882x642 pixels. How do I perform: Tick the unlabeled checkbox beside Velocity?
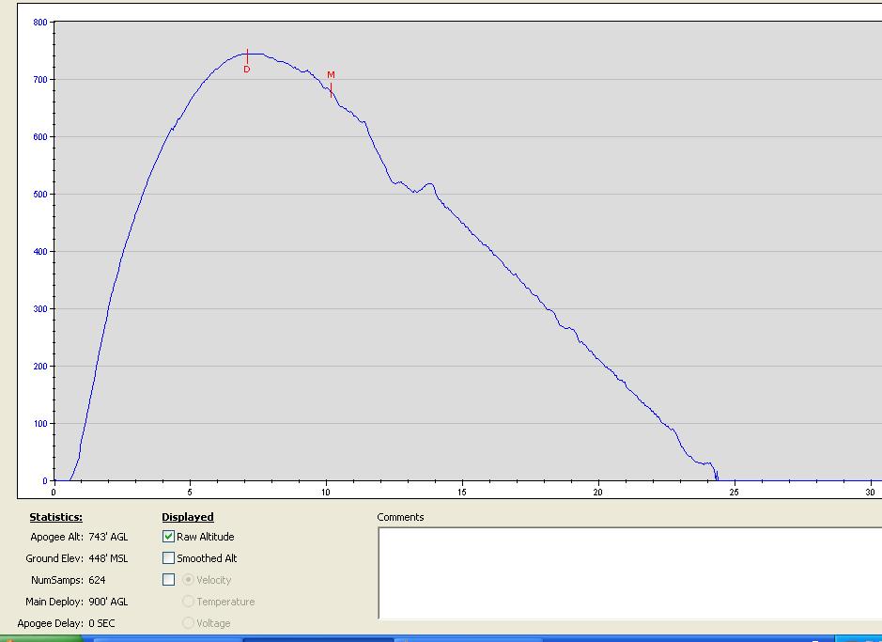[x=169, y=580]
